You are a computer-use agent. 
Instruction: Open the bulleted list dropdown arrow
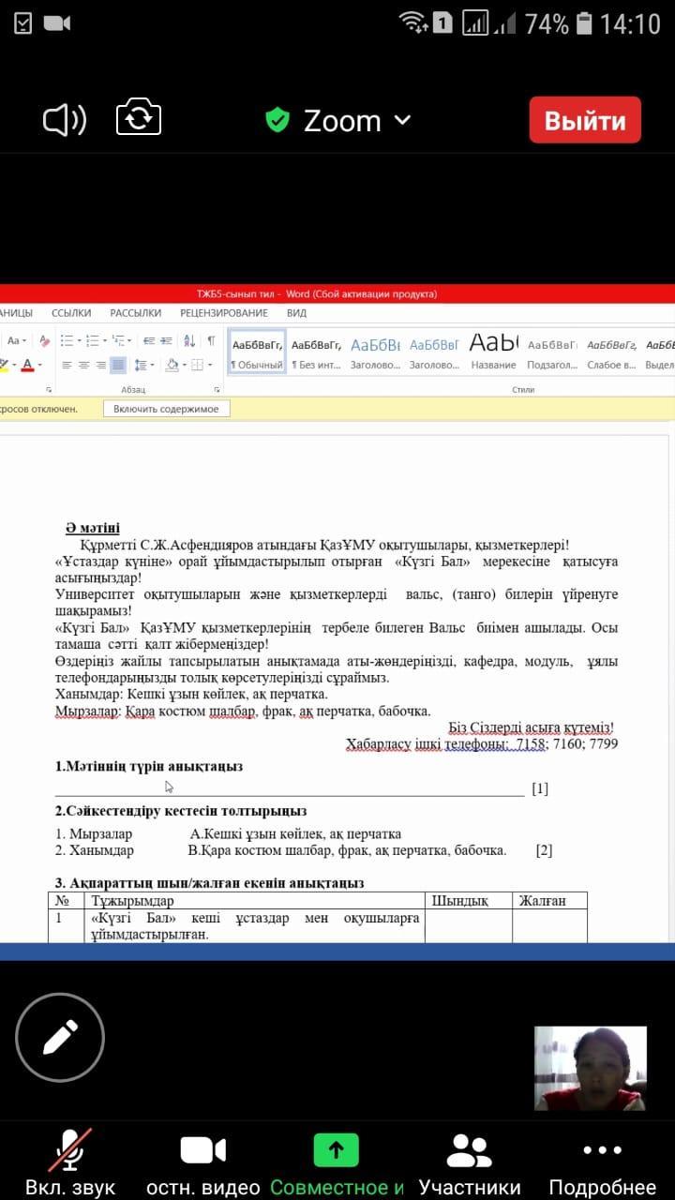click(x=79, y=341)
